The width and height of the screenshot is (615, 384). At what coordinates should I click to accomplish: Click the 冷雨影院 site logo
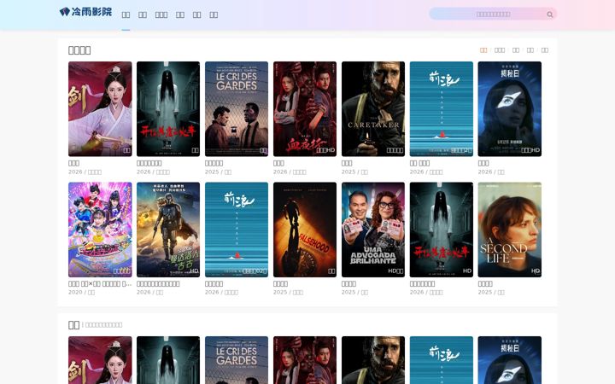pos(85,12)
